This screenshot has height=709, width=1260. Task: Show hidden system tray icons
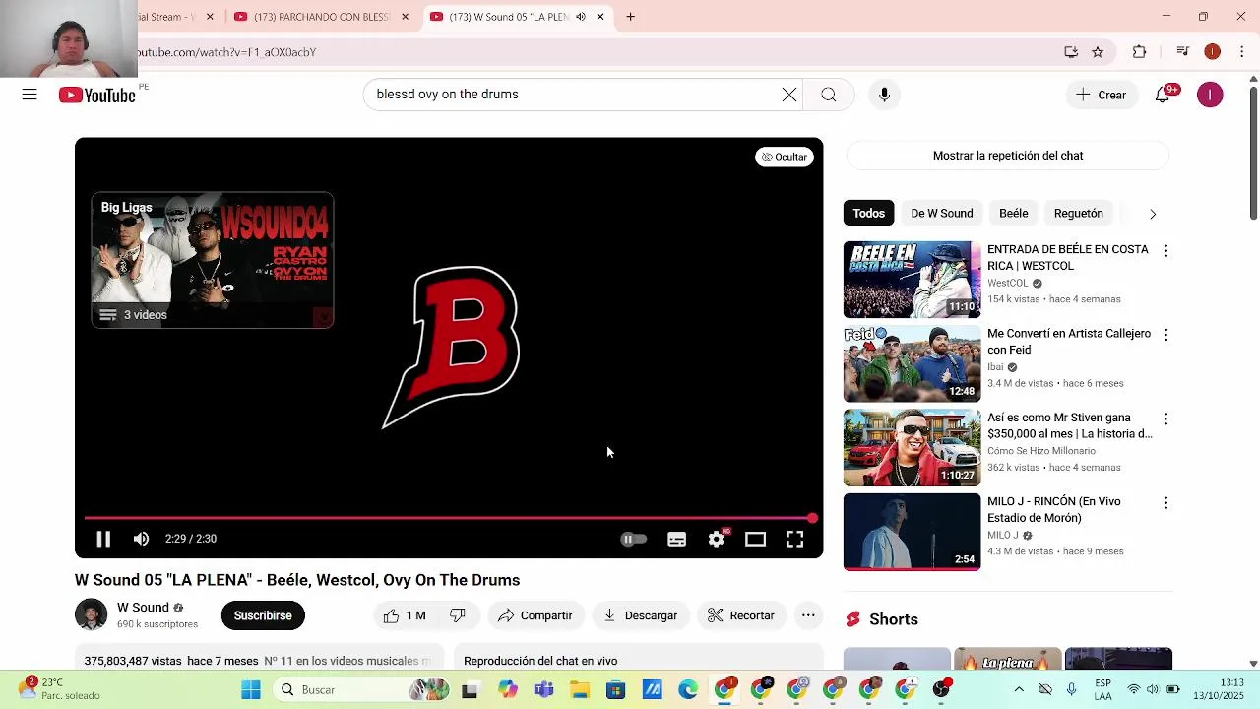1019,689
